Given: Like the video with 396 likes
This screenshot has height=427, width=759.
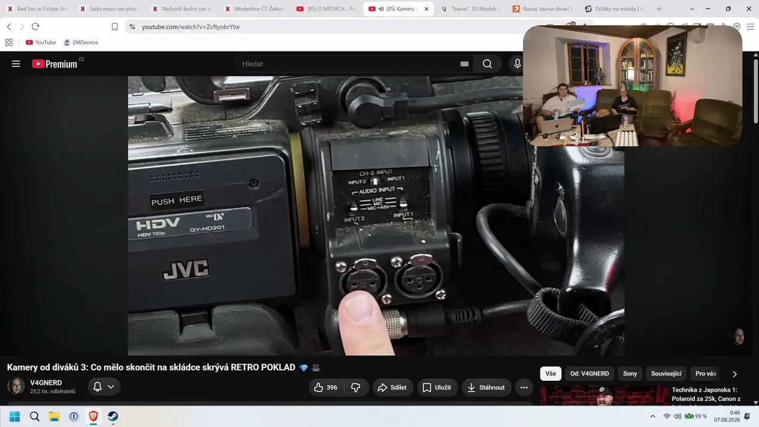Looking at the screenshot, I should pyautogui.click(x=326, y=387).
